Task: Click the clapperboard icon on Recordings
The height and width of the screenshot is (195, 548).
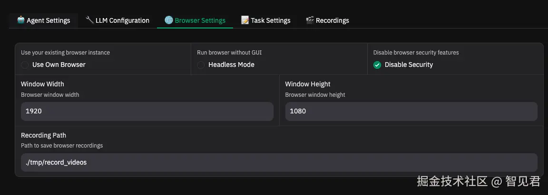Action: coord(310,20)
